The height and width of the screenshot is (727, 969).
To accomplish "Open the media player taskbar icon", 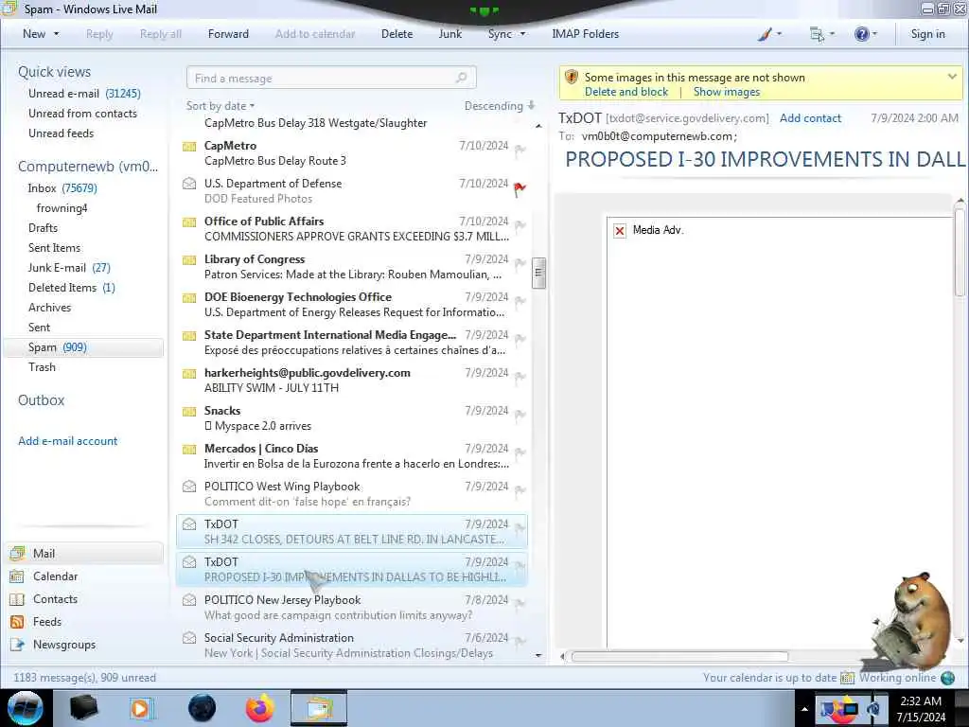I will 141,708.
